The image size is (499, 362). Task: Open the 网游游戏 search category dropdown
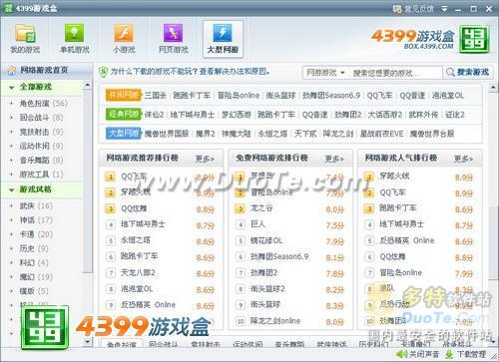coord(325,72)
